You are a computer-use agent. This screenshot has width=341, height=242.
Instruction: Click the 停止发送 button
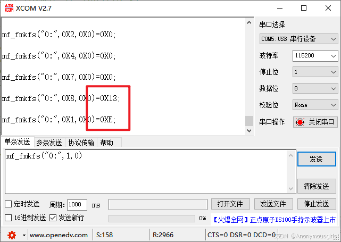[317, 204]
